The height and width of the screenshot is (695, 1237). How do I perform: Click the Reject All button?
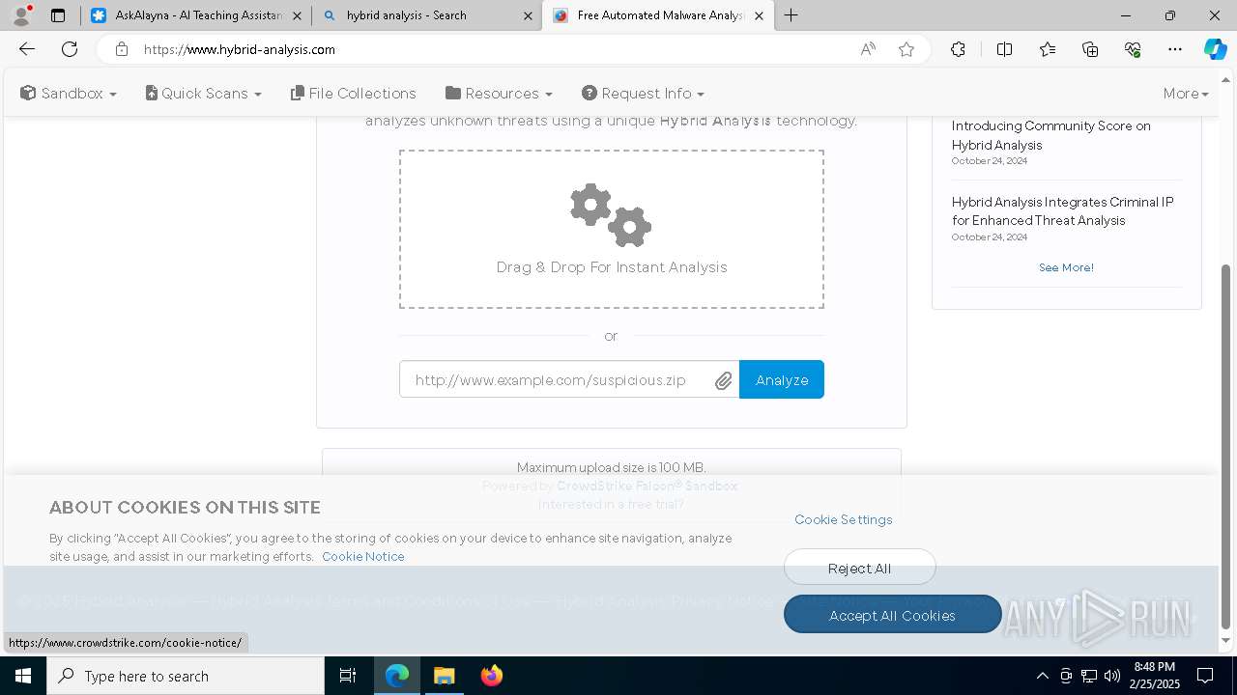(x=860, y=569)
